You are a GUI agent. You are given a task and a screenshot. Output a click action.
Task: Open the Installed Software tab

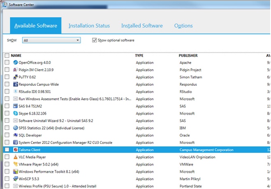[x=142, y=25]
